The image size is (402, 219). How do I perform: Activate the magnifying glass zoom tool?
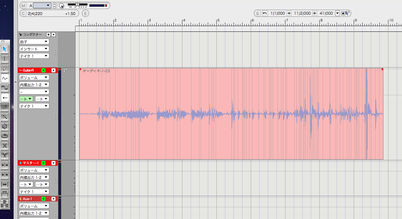pyautogui.click(x=5, y=117)
